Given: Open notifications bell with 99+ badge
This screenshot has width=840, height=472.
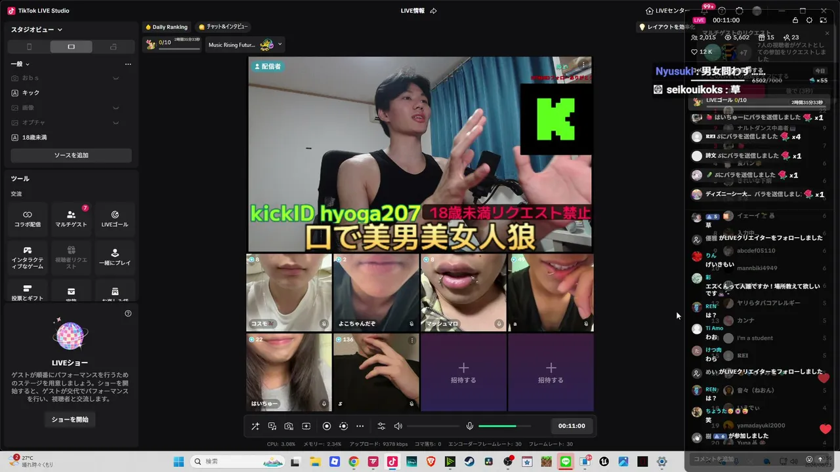Looking at the screenshot, I should pos(705,10).
